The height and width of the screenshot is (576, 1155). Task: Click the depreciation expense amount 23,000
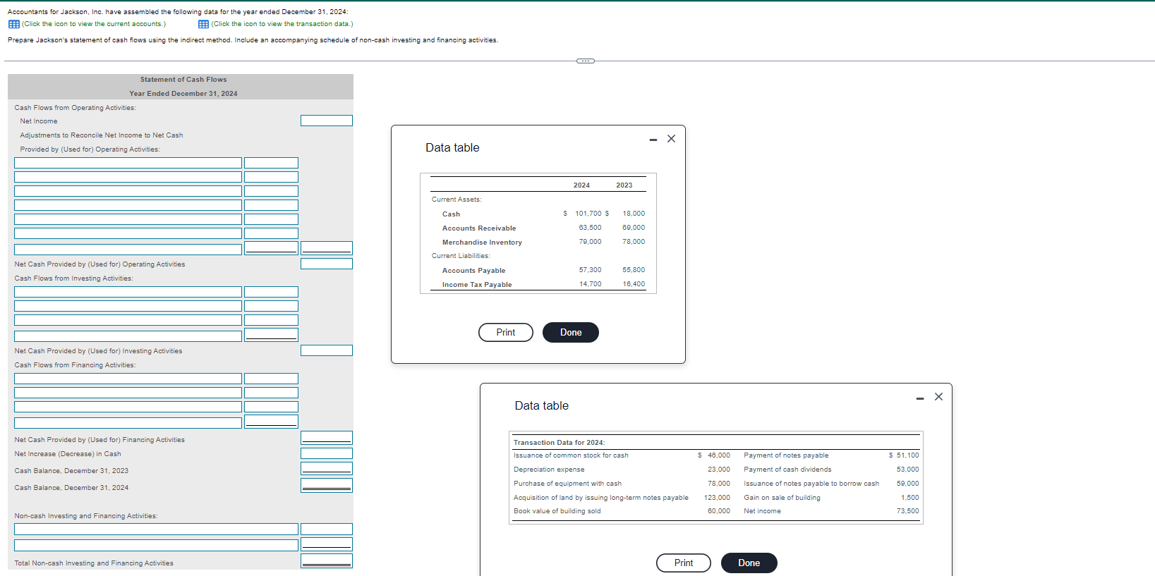click(x=719, y=470)
